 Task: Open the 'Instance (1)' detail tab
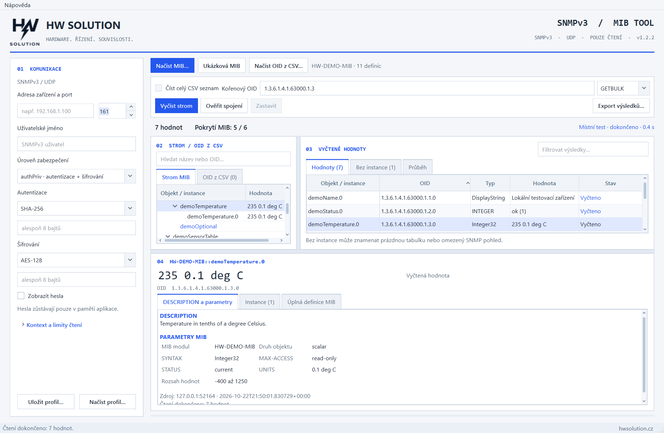tap(260, 302)
